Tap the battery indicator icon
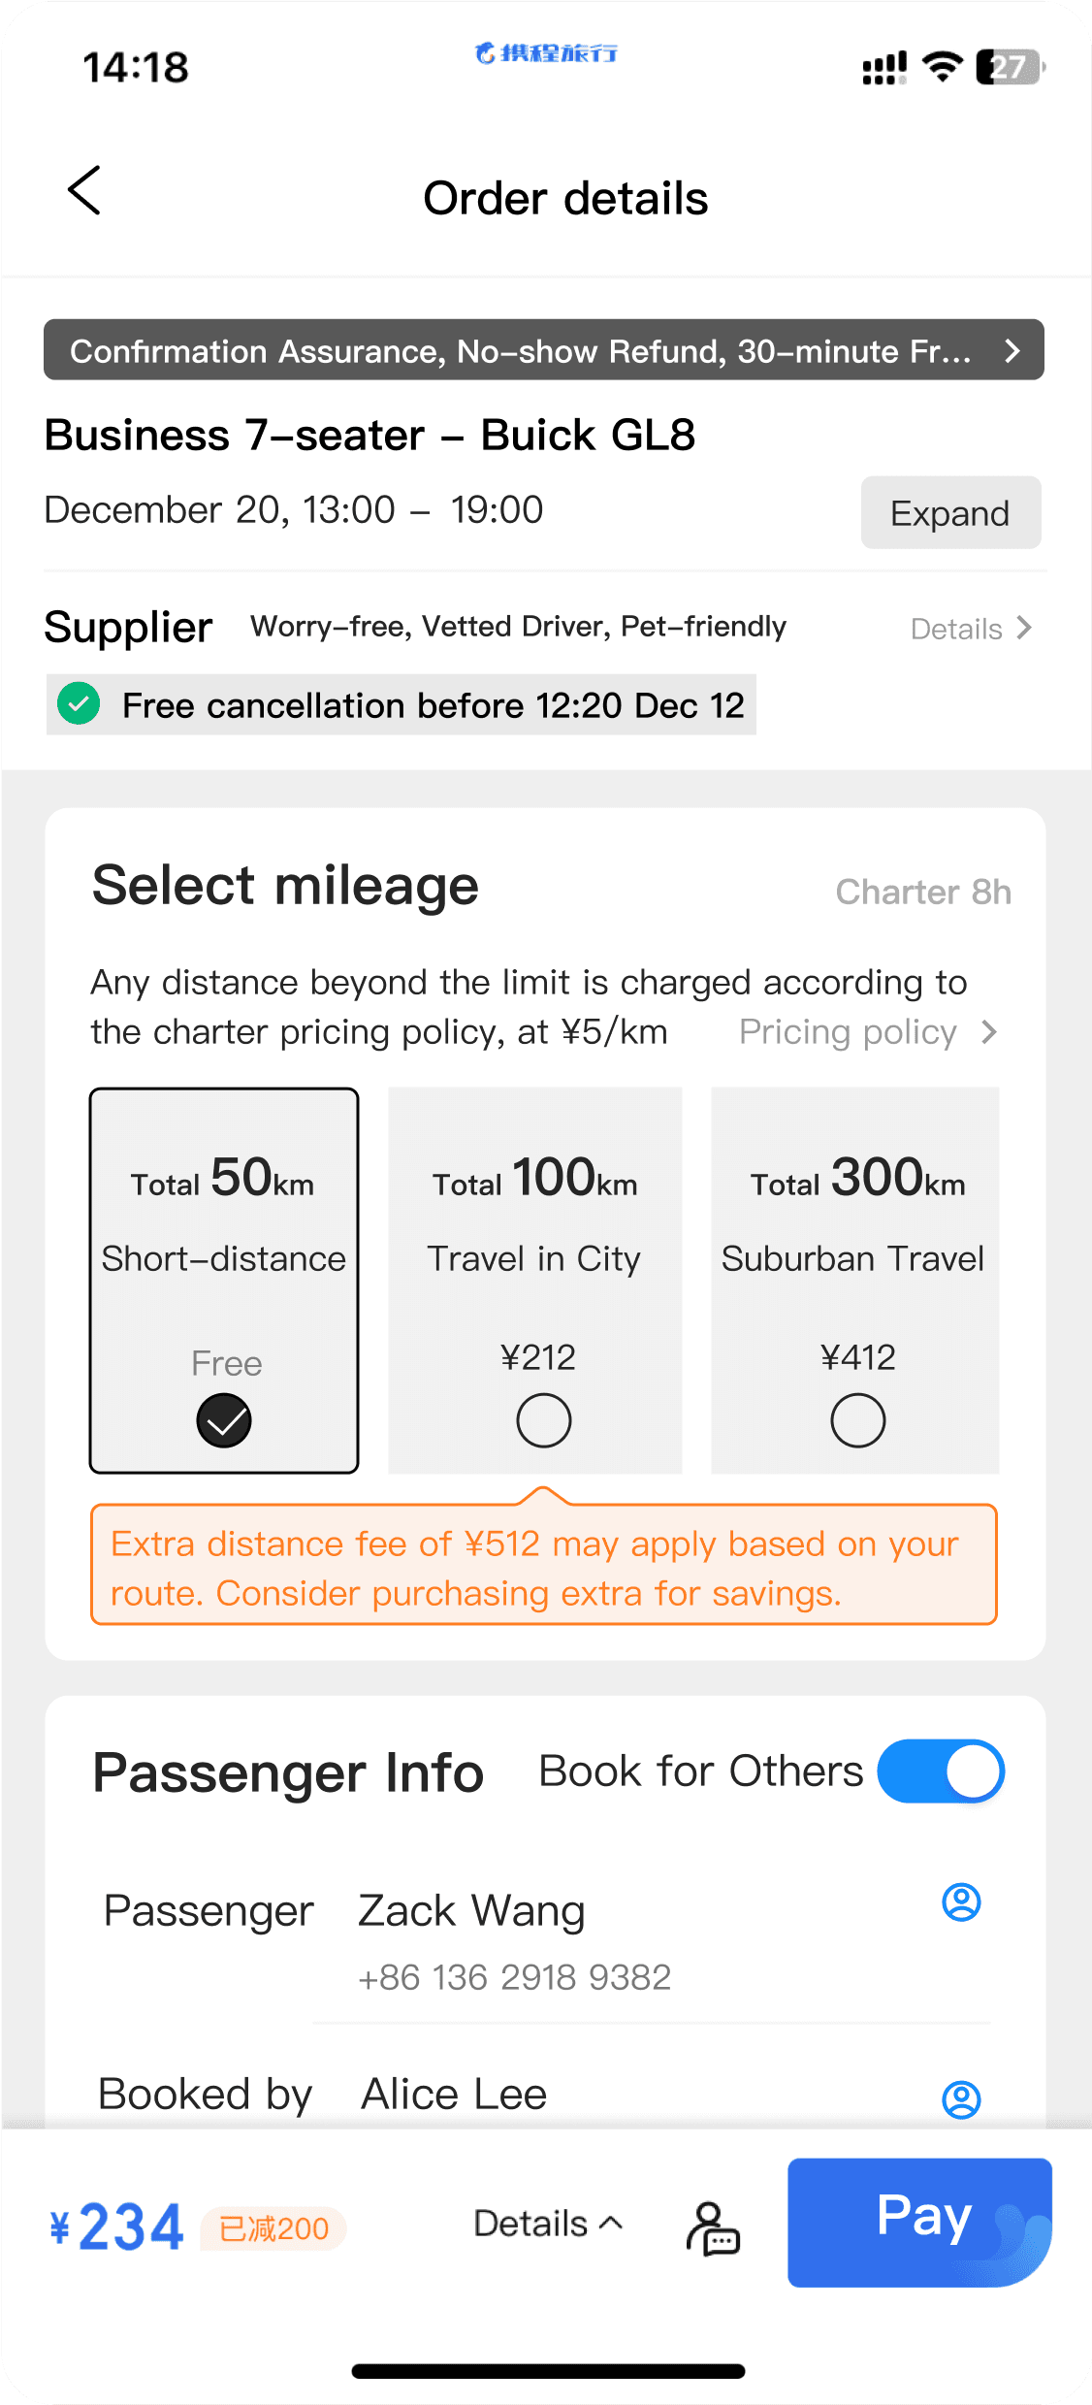The height and width of the screenshot is (2405, 1092). click(1010, 67)
